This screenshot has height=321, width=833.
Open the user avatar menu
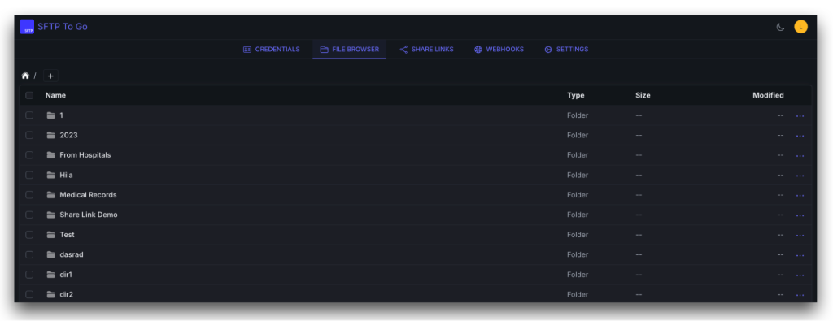click(x=800, y=27)
